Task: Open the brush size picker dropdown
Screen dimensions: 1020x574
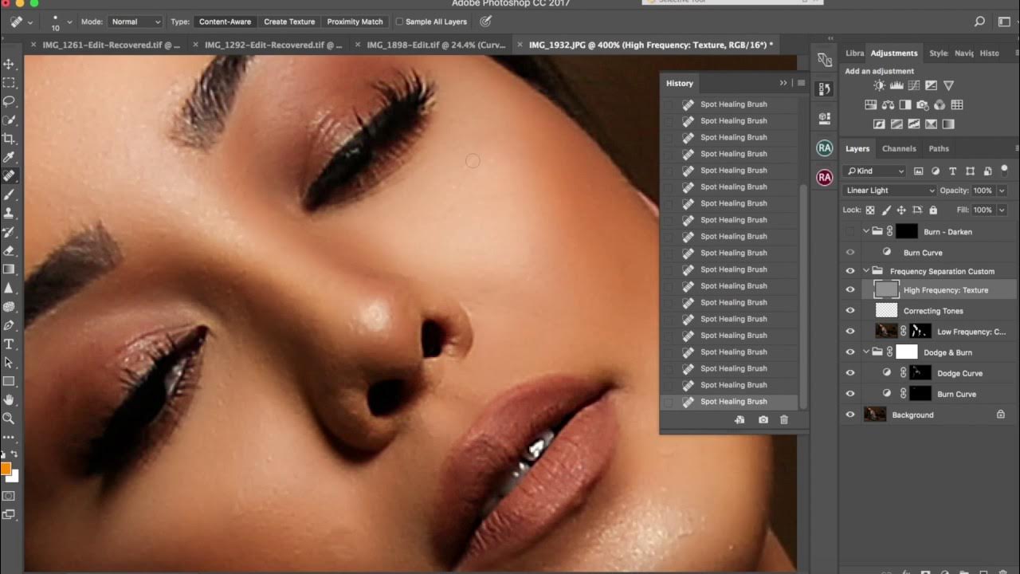Action: (x=70, y=22)
